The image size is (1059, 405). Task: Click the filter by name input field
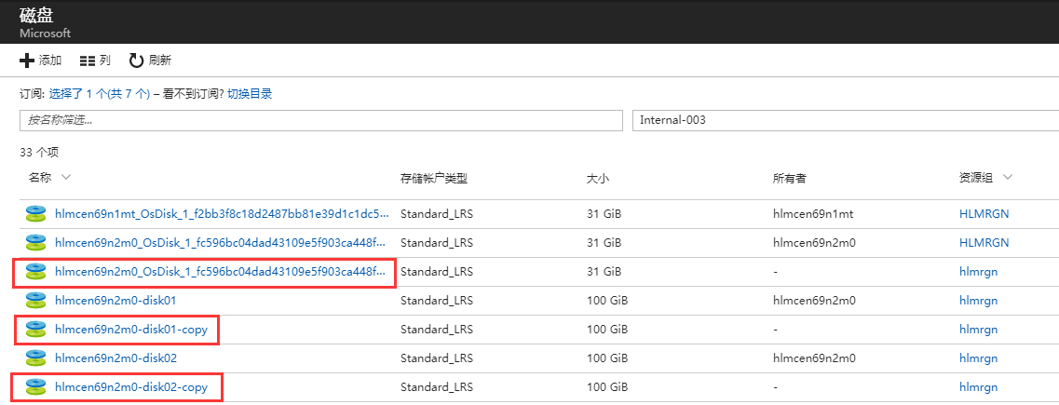click(320, 121)
